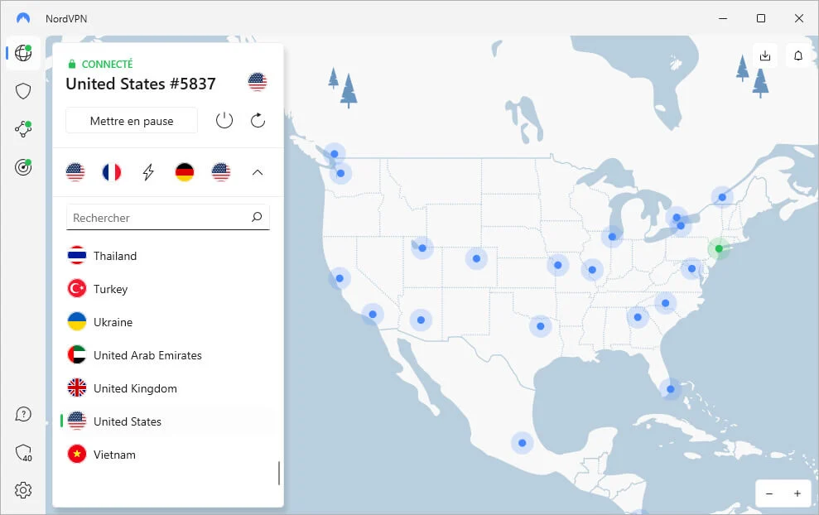The width and height of the screenshot is (819, 515).
Task: Open the Meshnet icon in sidebar
Action: point(23,128)
